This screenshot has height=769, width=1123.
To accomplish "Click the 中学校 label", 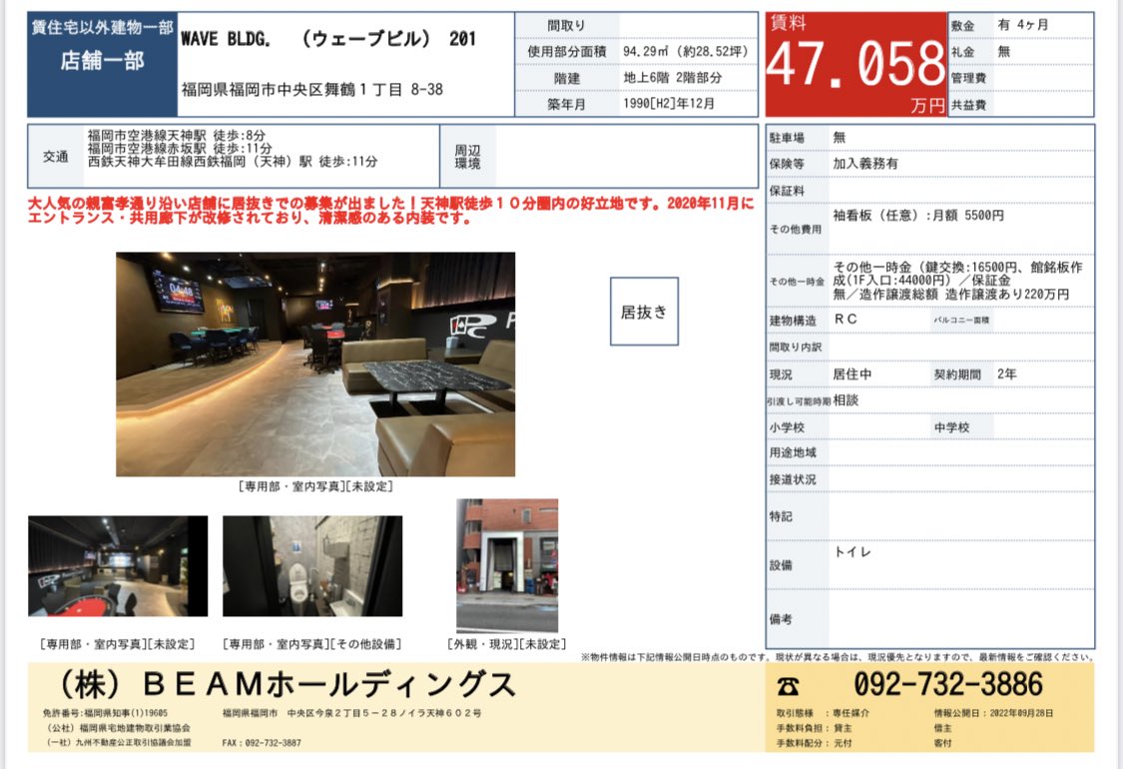I will 952,427.
